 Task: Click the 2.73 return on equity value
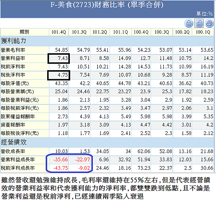(63, 117)
